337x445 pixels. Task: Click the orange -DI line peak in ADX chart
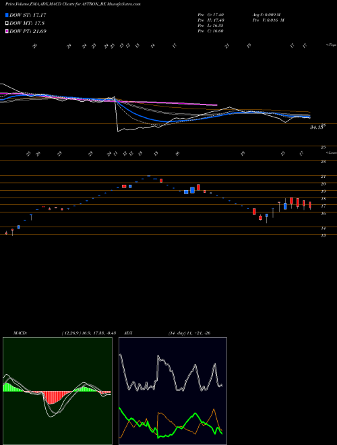tap(214, 409)
